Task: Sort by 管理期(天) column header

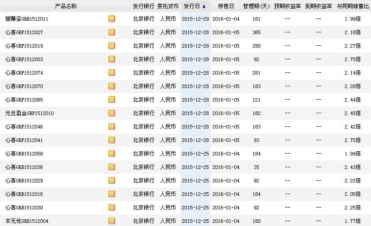Action: tap(256, 6)
